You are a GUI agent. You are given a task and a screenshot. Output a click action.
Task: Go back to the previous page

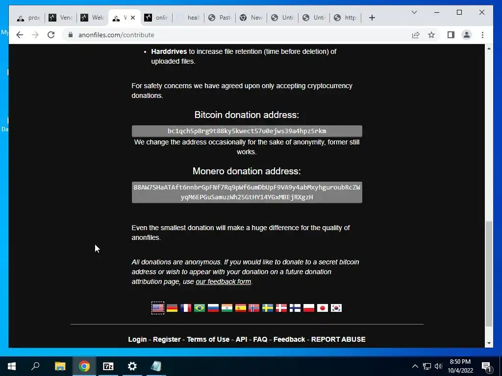(x=20, y=35)
